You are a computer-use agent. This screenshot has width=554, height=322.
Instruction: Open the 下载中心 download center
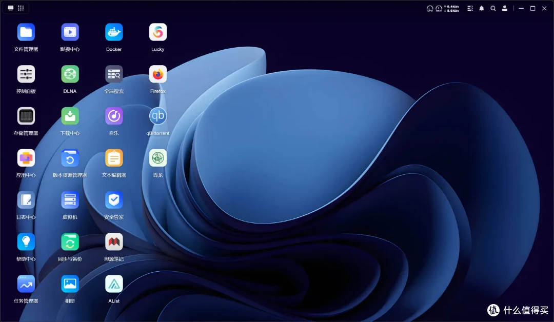tap(70, 116)
